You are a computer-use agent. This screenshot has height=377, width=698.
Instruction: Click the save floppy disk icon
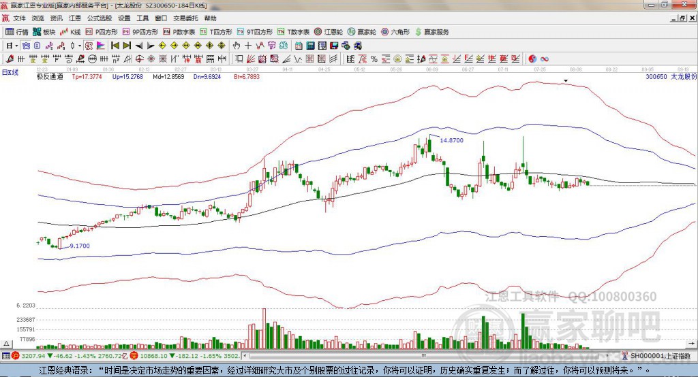[x=334, y=46]
